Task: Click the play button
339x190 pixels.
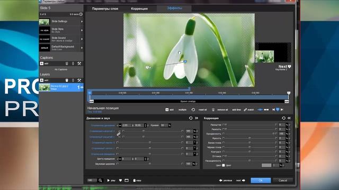Action: (111, 180)
